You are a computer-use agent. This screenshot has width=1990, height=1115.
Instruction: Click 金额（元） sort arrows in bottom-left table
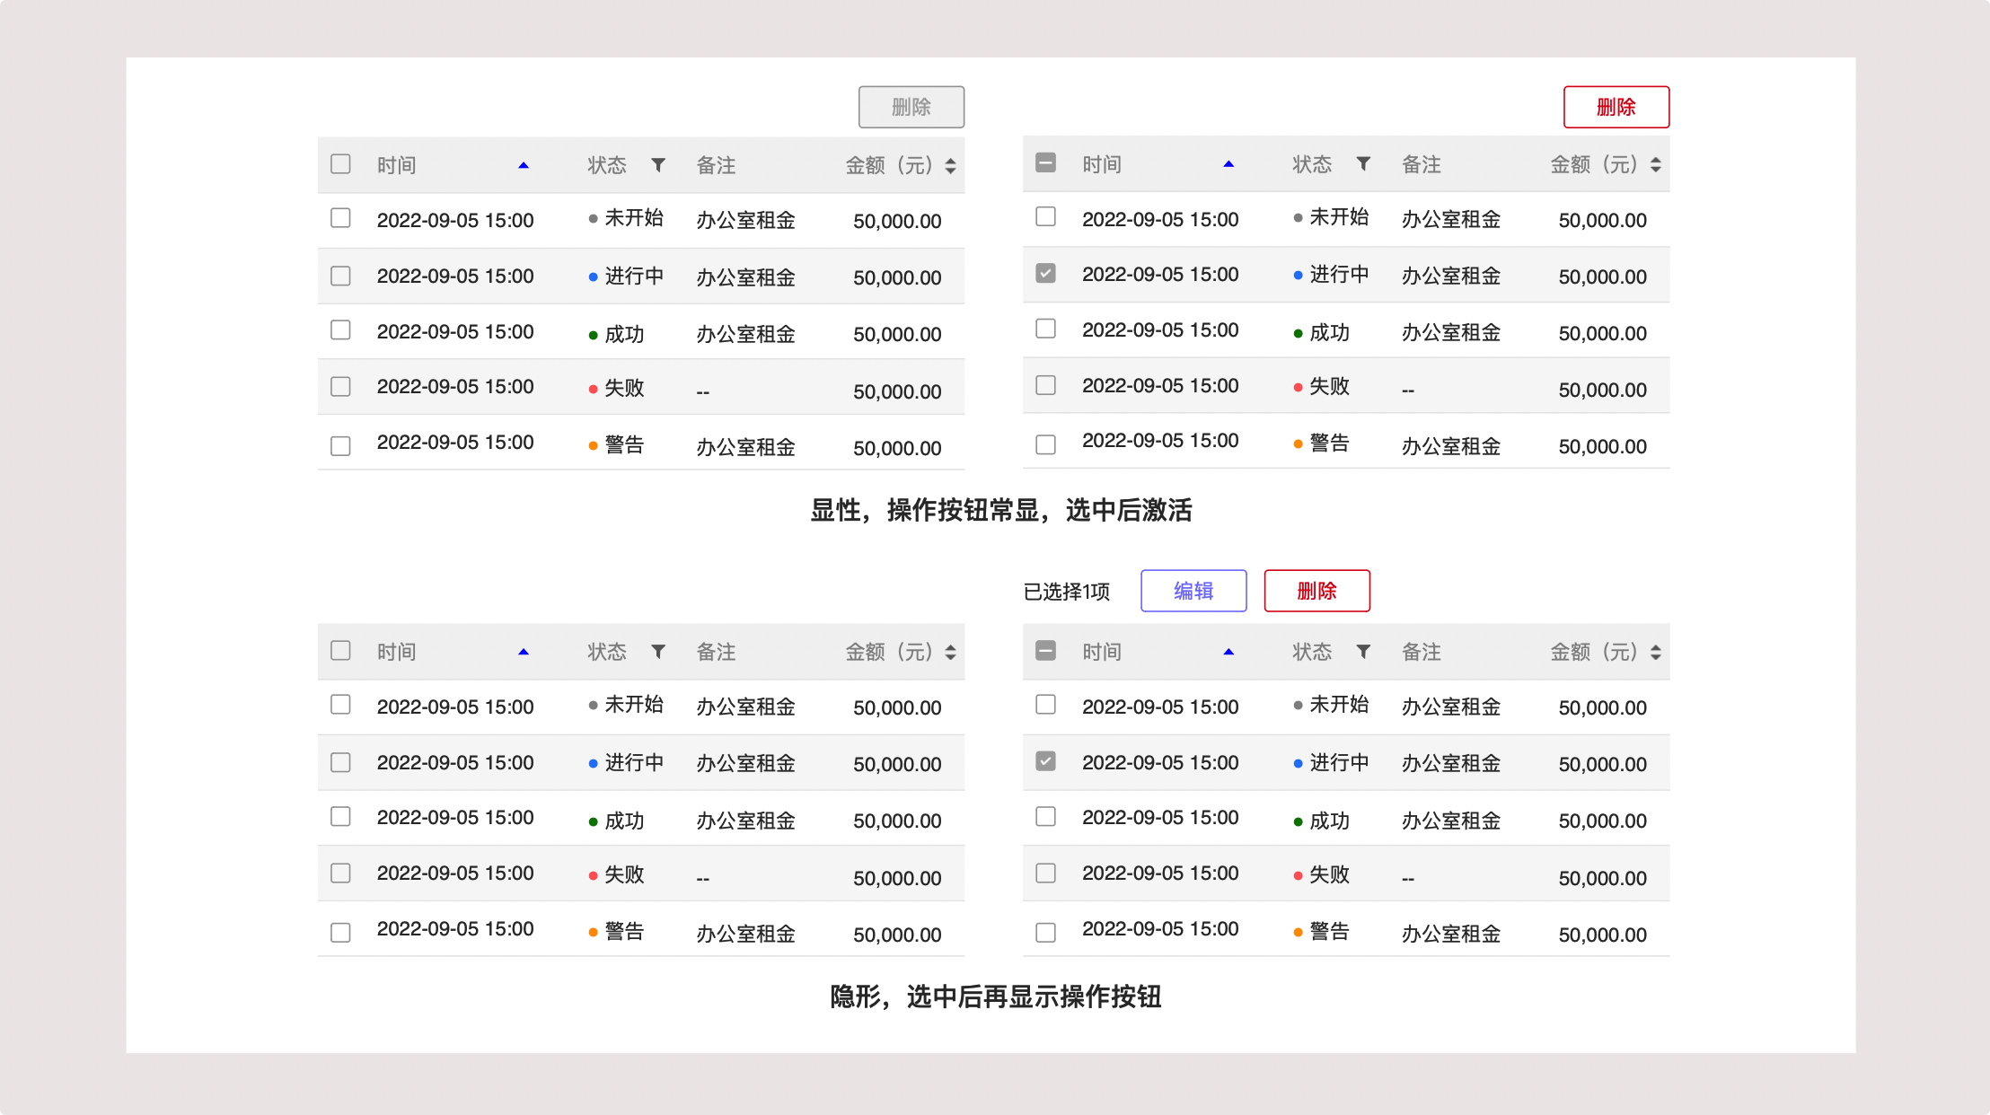pyautogui.click(x=950, y=653)
